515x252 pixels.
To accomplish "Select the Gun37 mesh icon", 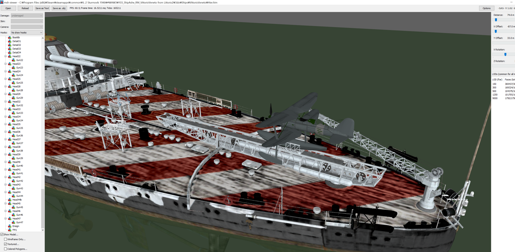I will (14, 143).
